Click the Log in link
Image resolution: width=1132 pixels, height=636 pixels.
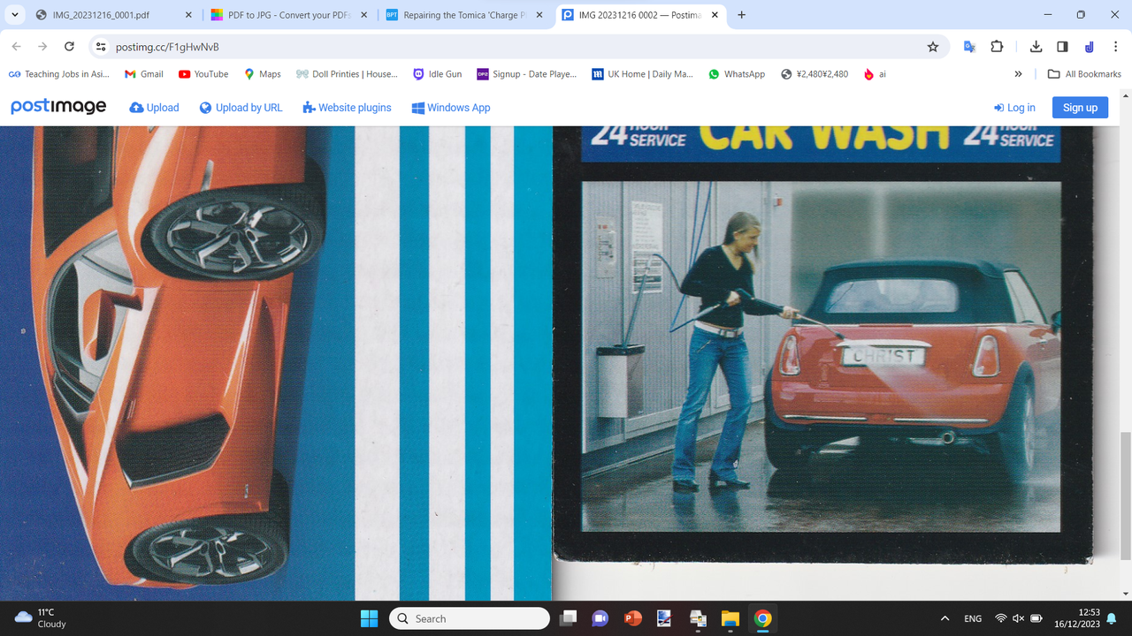point(1014,108)
